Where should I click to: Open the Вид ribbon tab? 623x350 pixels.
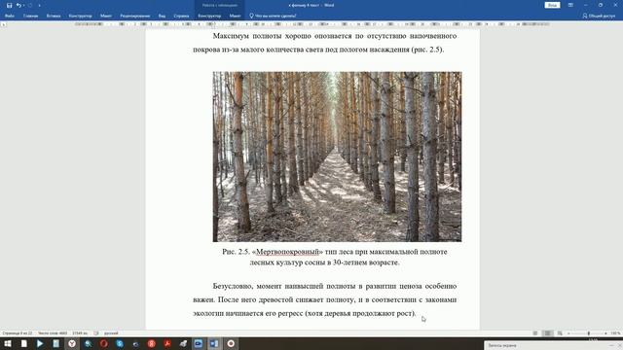pyautogui.click(x=162, y=16)
